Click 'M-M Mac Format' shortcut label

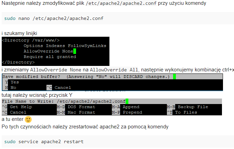(x=76, y=112)
